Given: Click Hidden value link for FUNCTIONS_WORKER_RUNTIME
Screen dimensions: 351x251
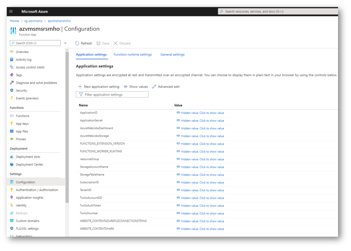Looking at the screenshot, I should point(202,152).
